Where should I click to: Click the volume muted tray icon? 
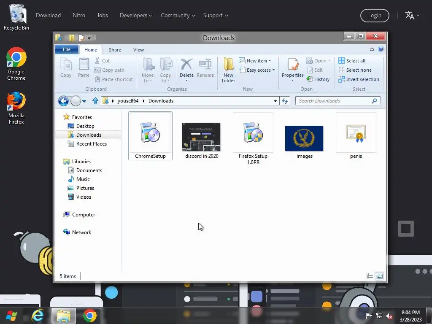tap(389, 316)
